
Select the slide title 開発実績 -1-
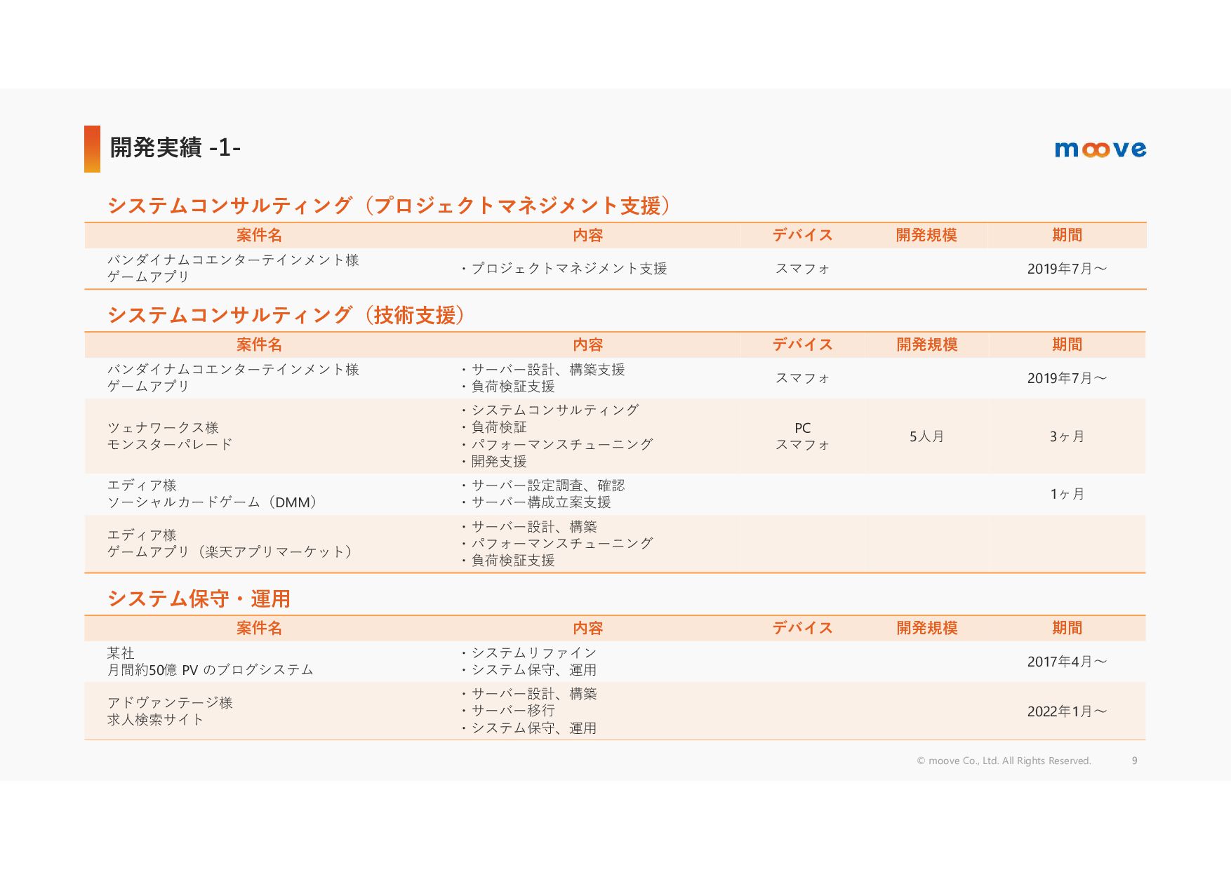(x=175, y=147)
